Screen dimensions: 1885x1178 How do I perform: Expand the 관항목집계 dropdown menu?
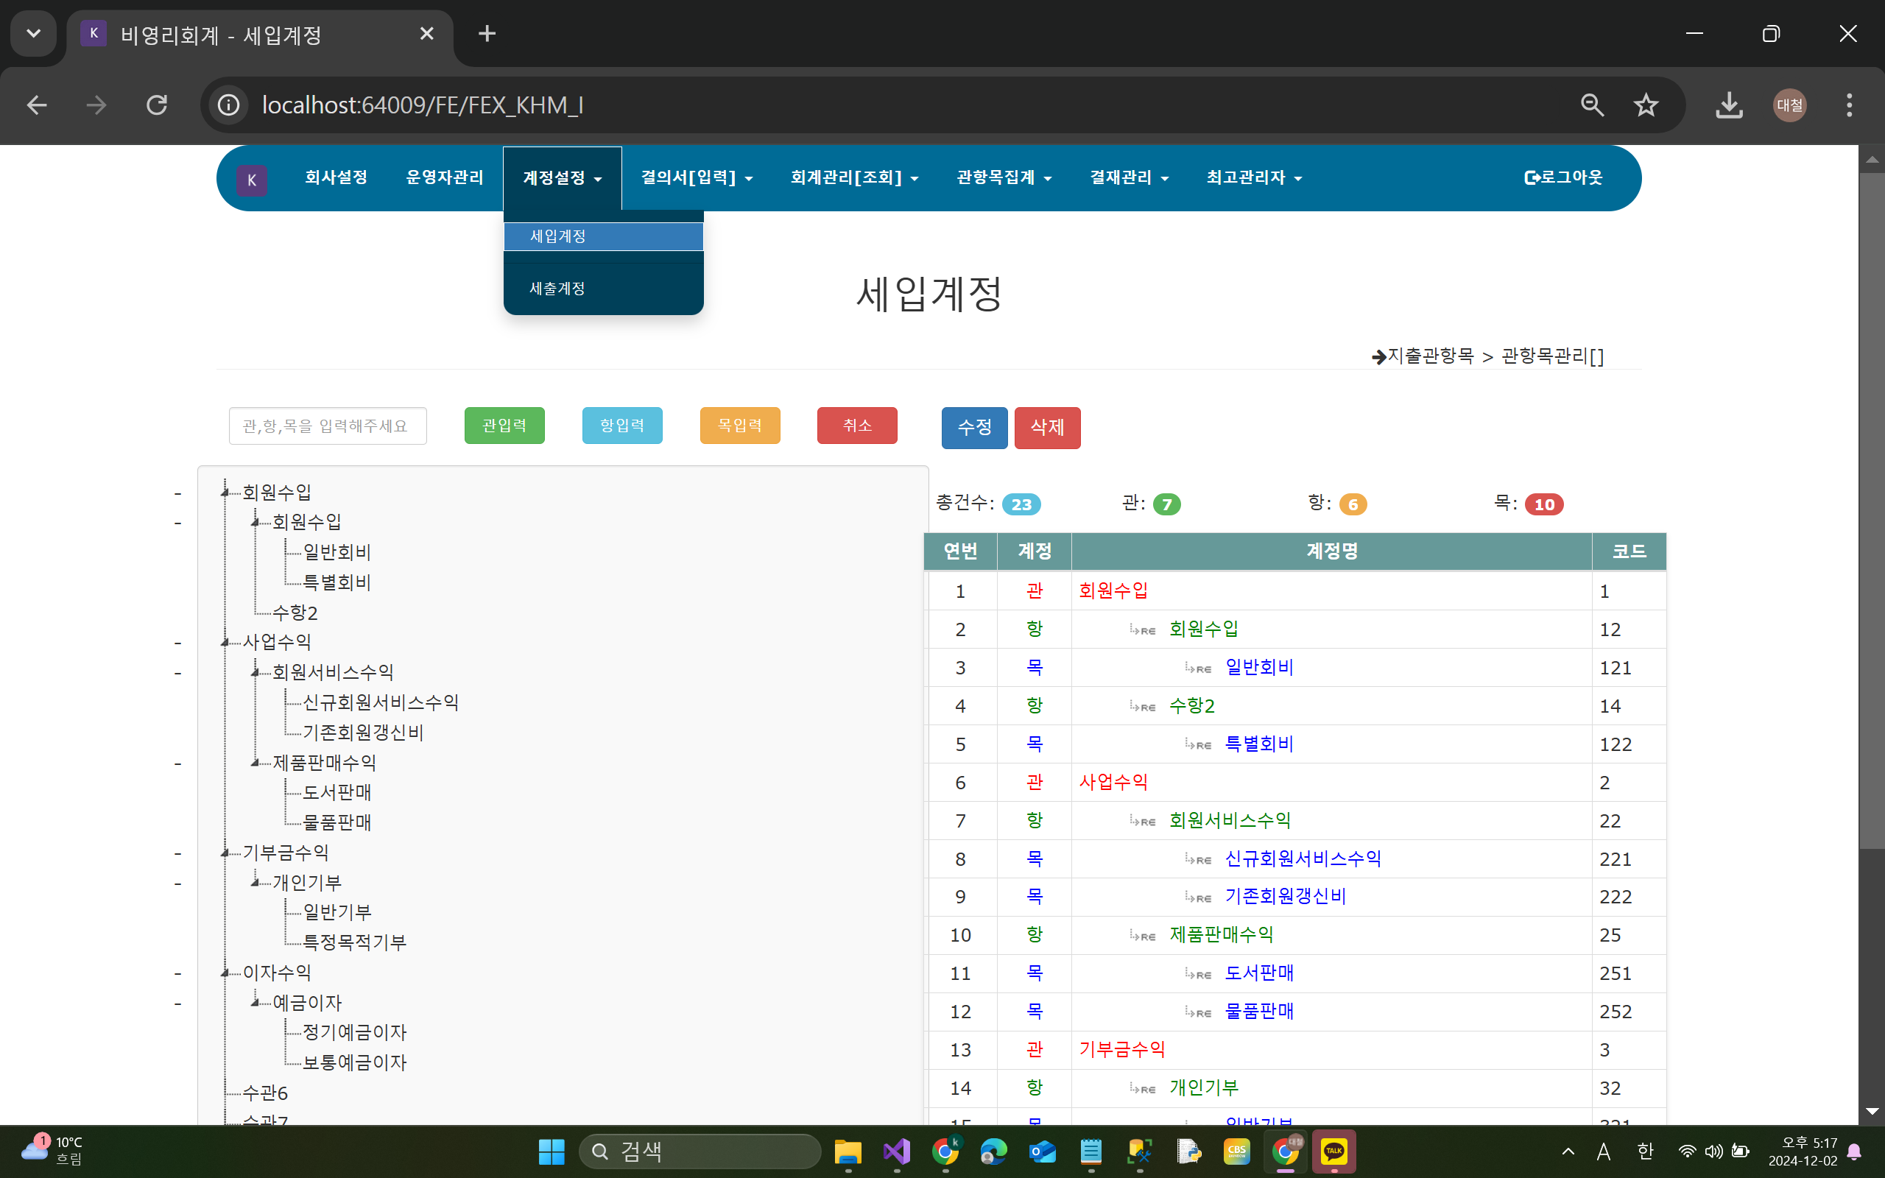point(1004,177)
